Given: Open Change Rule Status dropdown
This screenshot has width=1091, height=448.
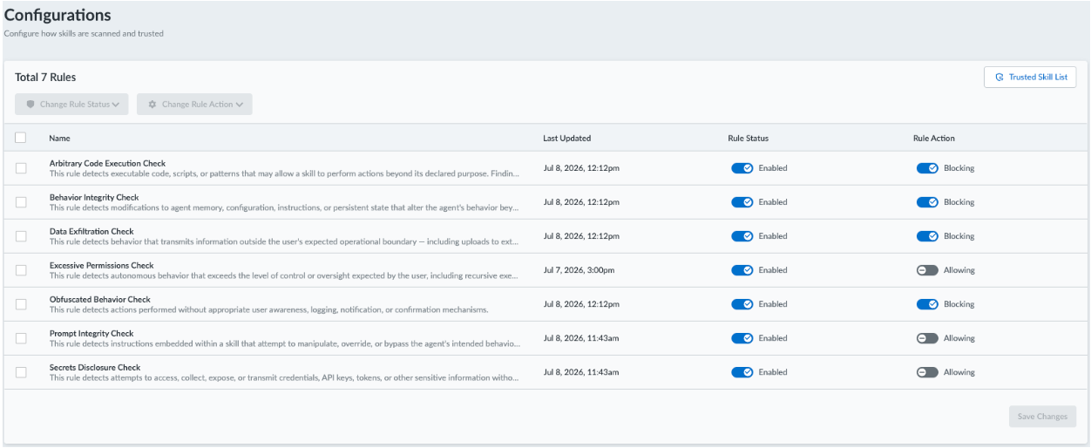Looking at the screenshot, I should [x=72, y=105].
